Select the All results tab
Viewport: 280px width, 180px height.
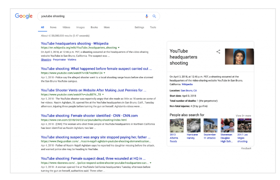pos(42,27)
